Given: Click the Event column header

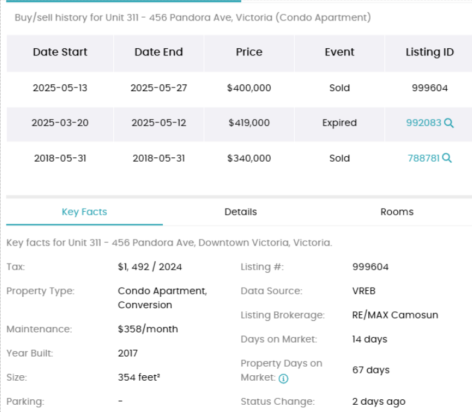Looking at the screenshot, I should click(x=339, y=52).
